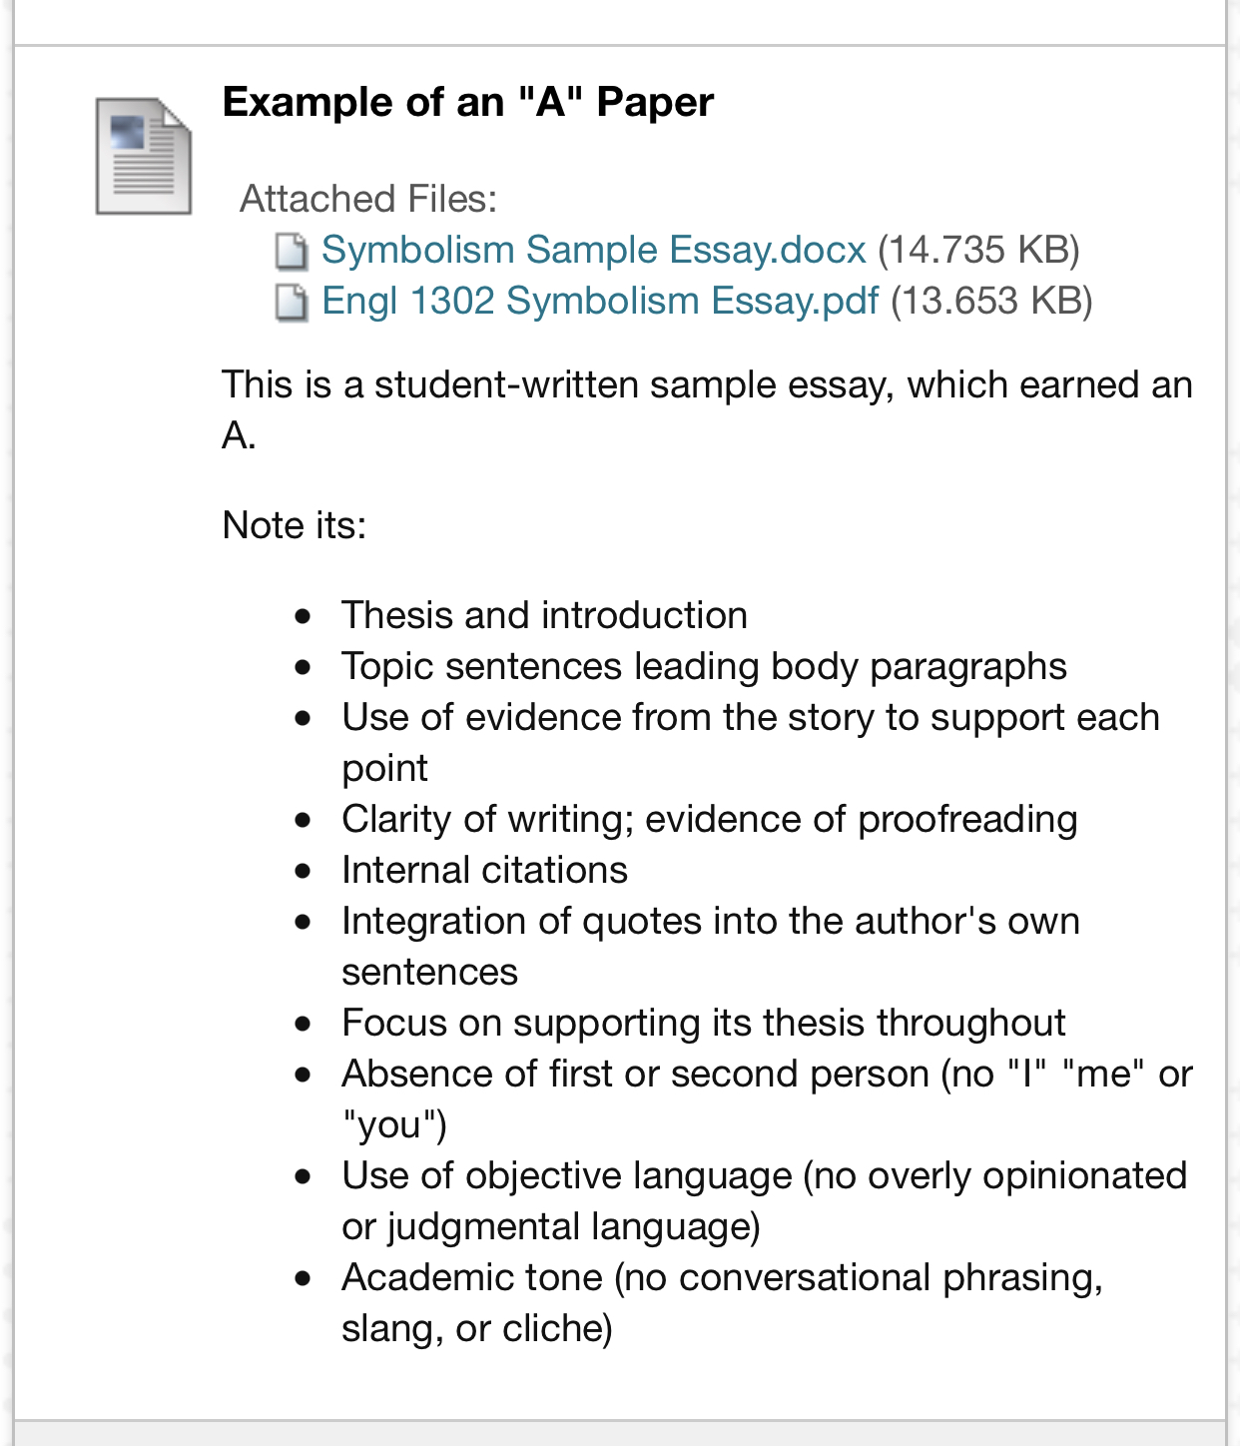Select the 'Internal citations' bullet item
The height and width of the screenshot is (1446, 1240).
click(484, 870)
